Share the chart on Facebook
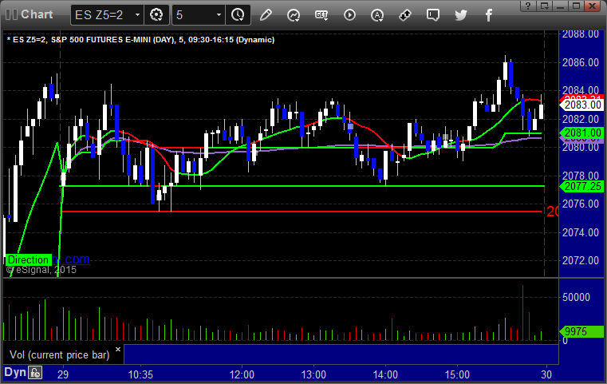The height and width of the screenshot is (384, 607). [x=488, y=15]
